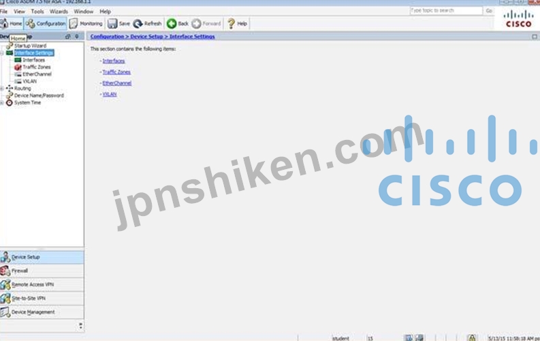Click the date and time in status bar
The image size is (540, 341).
513,338
